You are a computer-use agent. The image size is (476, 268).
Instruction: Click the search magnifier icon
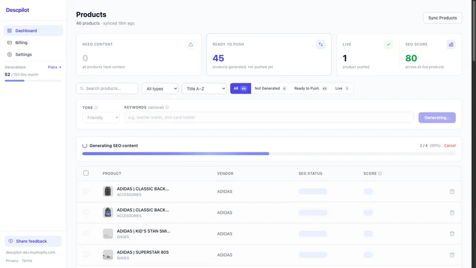82,88
